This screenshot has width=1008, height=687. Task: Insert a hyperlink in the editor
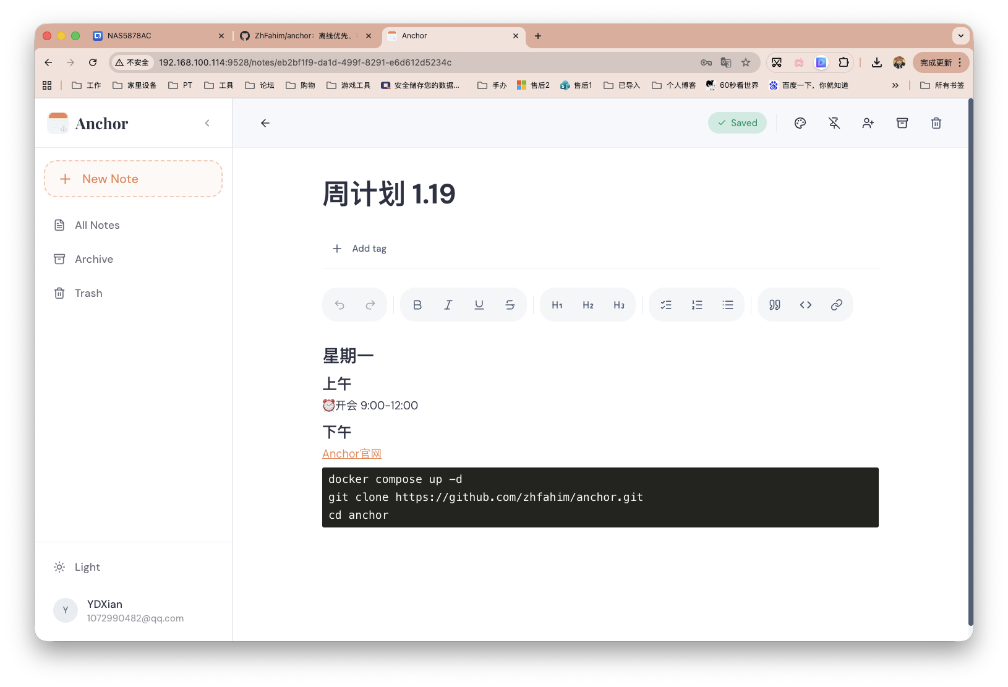837,304
